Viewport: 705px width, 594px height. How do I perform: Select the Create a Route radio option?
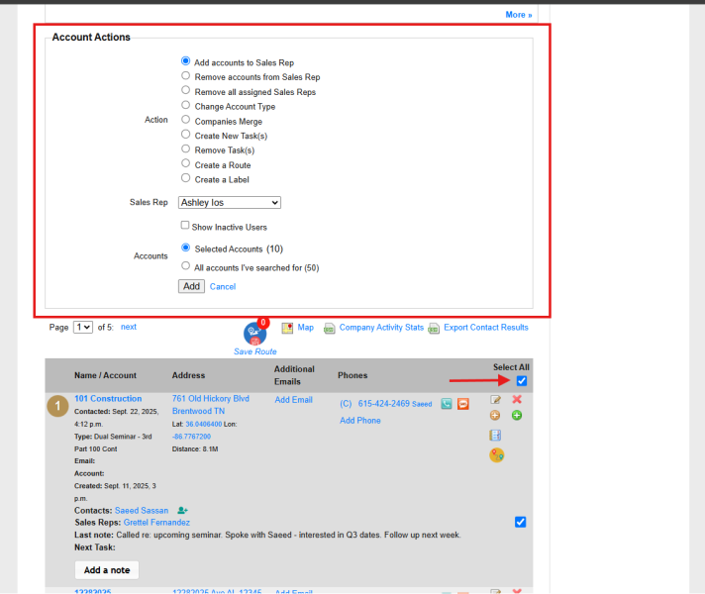186,163
